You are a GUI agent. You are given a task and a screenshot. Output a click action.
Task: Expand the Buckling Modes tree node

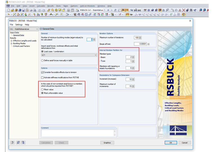point(12,43)
